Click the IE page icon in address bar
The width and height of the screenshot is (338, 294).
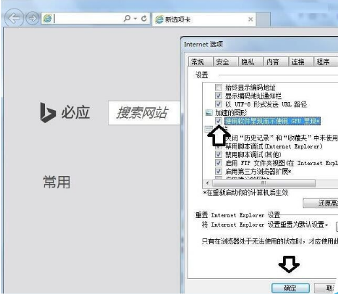[x=47, y=18]
